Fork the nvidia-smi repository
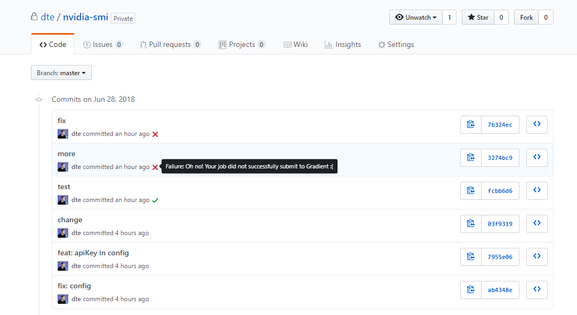Image resolution: width=577 pixels, height=315 pixels. click(526, 17)
